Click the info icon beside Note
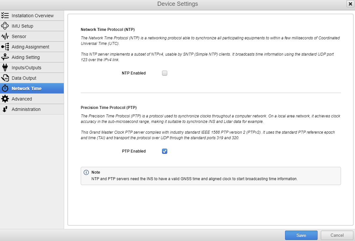The width and height of the screenshot is (355, 241). 86,172
